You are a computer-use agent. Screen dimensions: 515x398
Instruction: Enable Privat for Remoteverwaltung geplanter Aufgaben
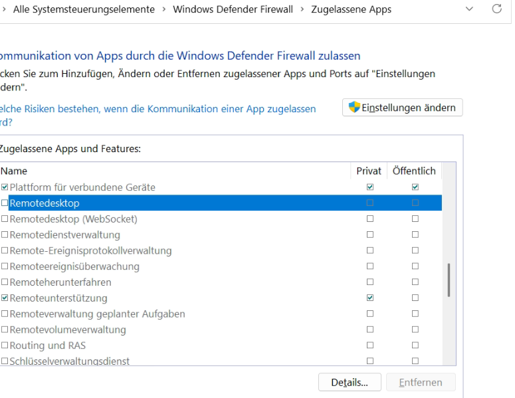(x=370, y=314)
